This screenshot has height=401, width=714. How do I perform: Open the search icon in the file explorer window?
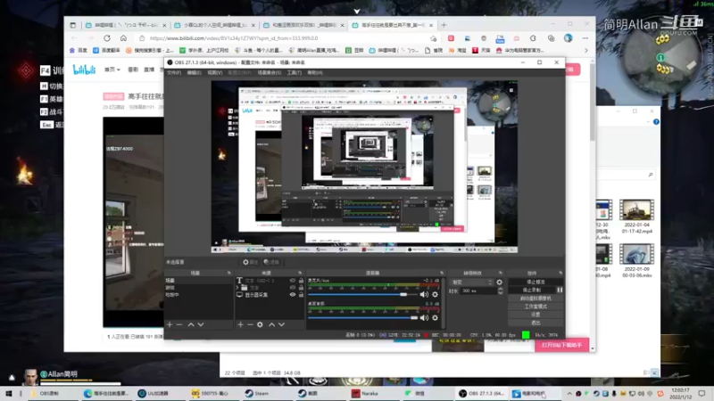[x=651, y=175]
